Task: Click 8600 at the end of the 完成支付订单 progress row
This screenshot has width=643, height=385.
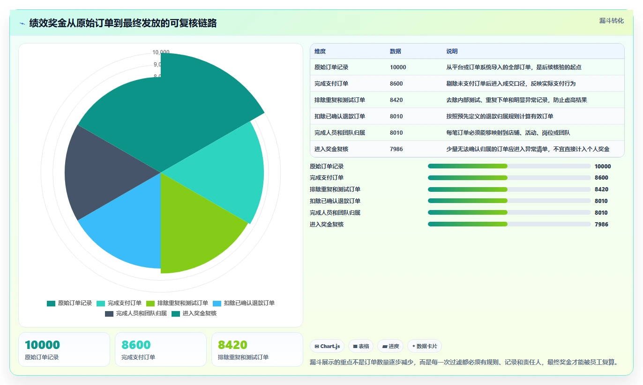Action: (601, 178)
